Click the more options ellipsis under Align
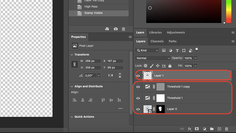236x133 pixels. tap(120, 109)
